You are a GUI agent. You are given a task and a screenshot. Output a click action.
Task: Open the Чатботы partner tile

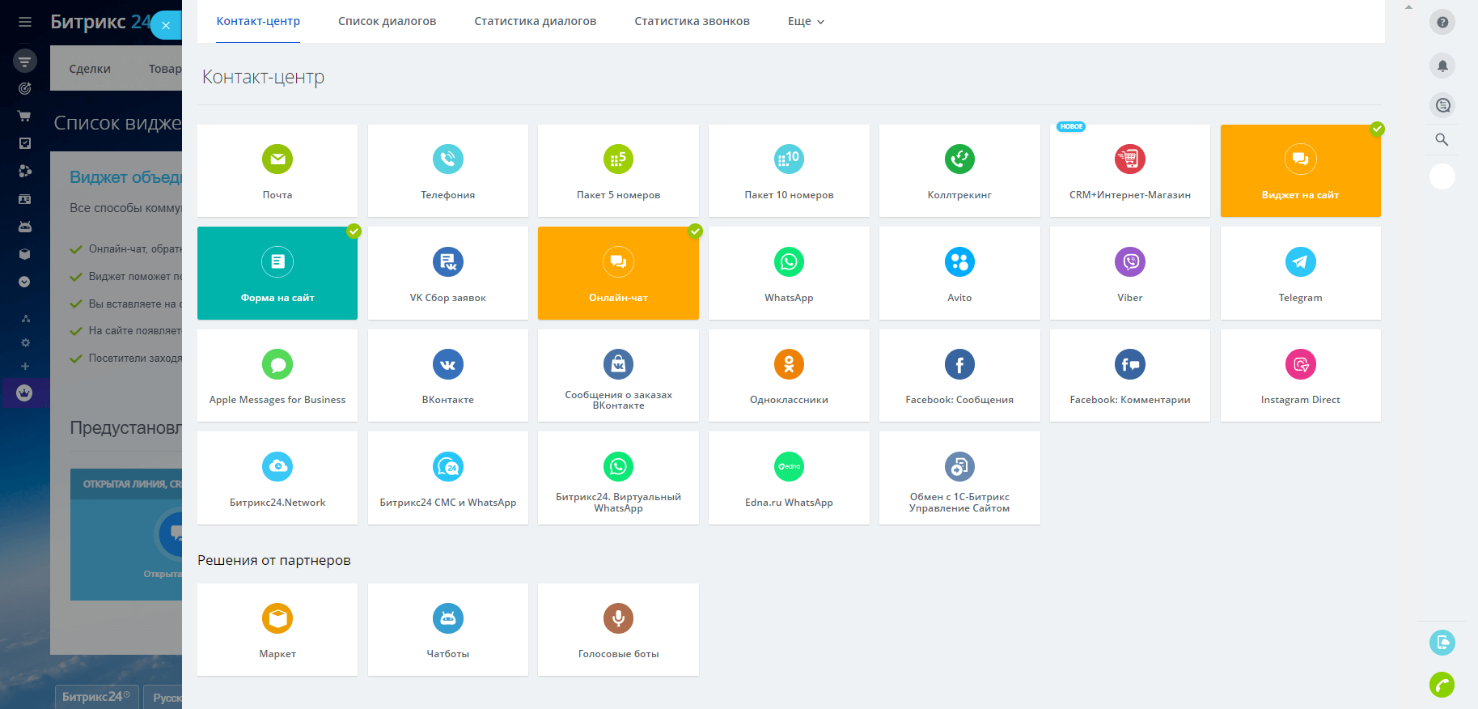click(448, 630)
